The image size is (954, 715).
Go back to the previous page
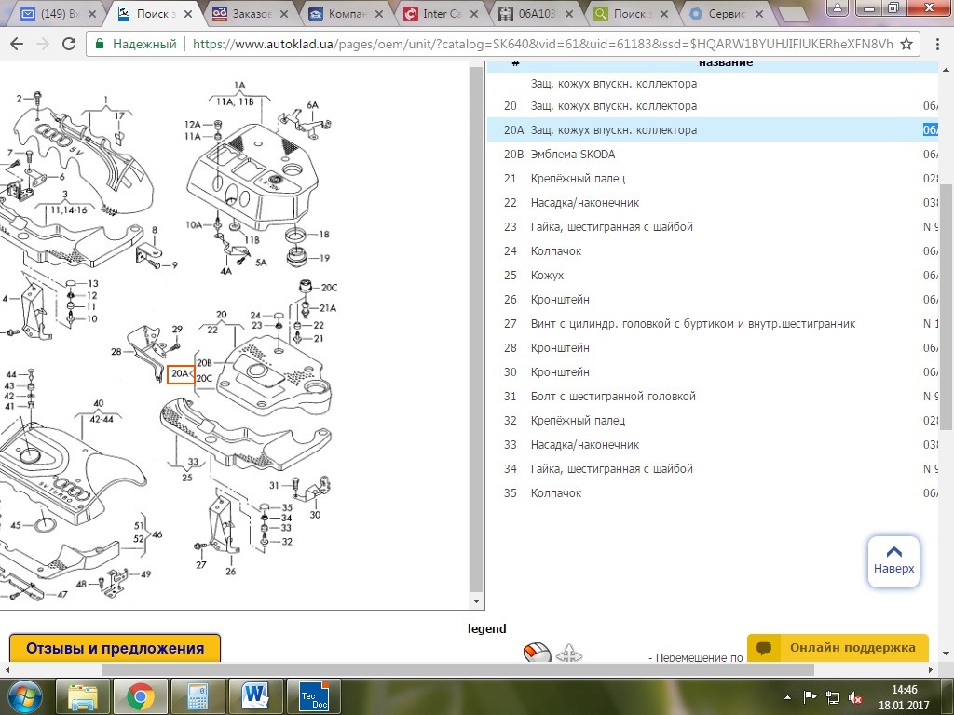click(x=17, y=45)
